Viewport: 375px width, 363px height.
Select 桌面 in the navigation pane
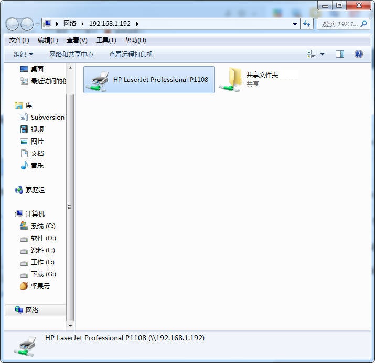(37, 69)
